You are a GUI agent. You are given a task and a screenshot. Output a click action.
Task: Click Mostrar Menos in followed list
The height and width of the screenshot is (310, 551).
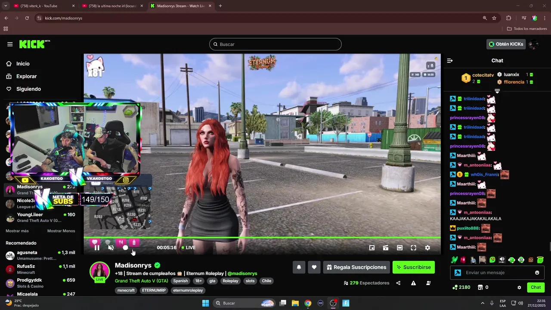(x=61, y=231)
